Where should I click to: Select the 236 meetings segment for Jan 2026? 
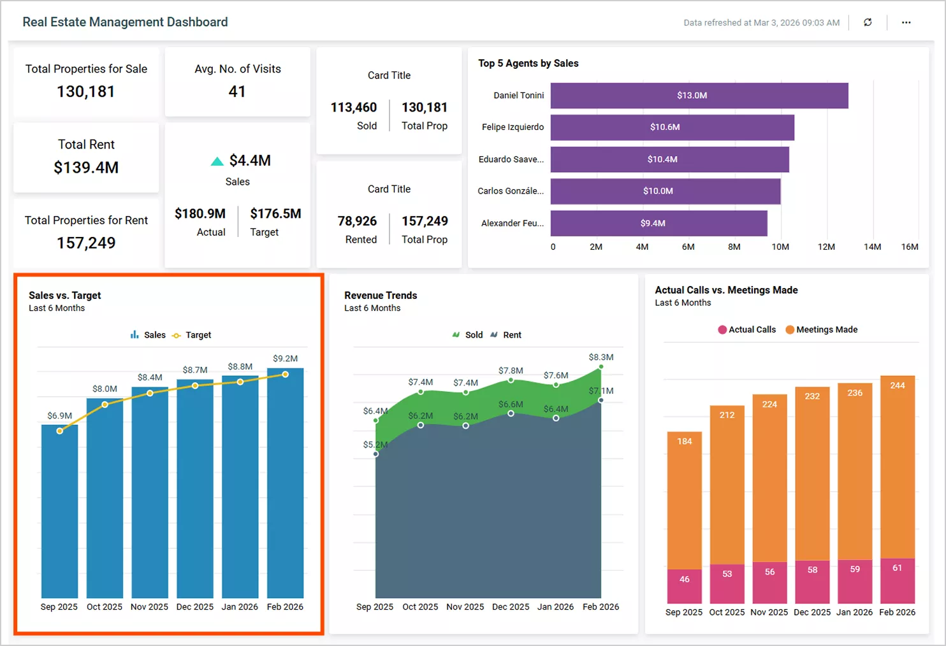855,471
